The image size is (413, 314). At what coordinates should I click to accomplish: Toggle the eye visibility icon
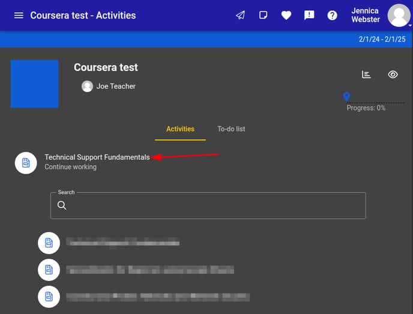click(x=393, y=74)
